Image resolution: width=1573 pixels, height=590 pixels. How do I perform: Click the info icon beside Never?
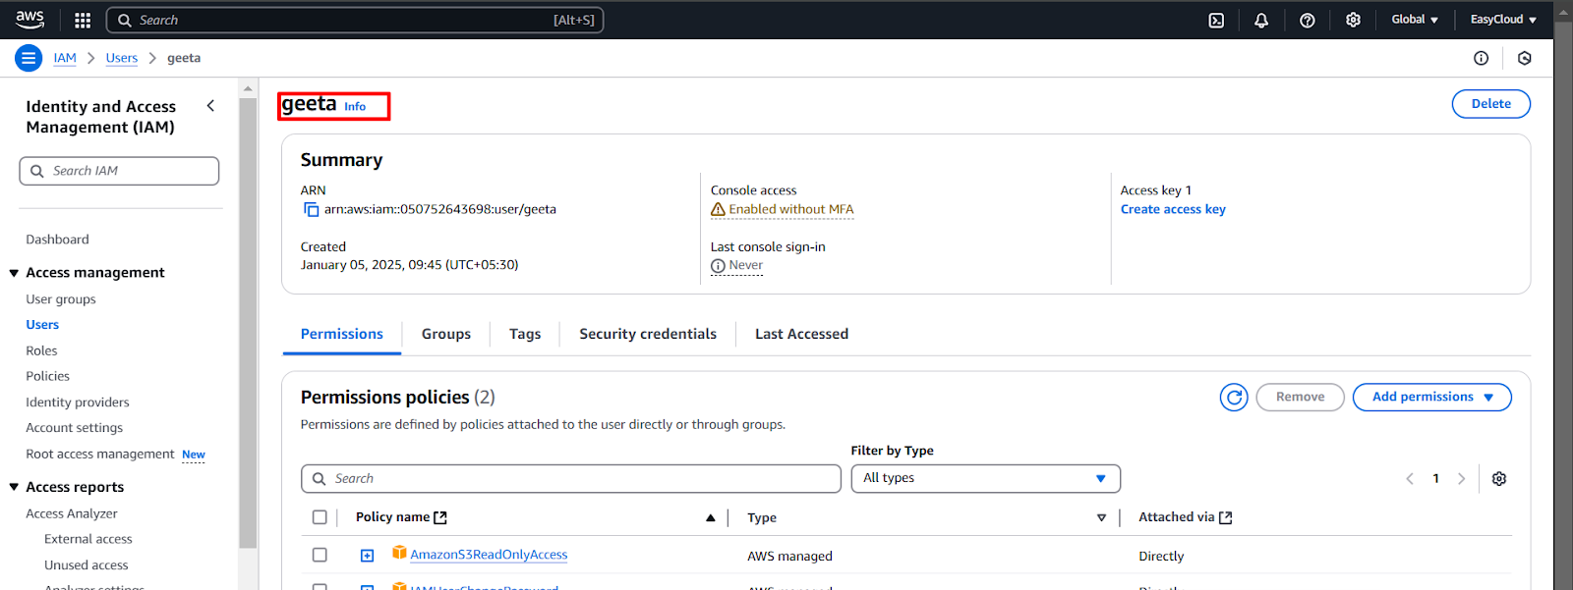(718, 265)
